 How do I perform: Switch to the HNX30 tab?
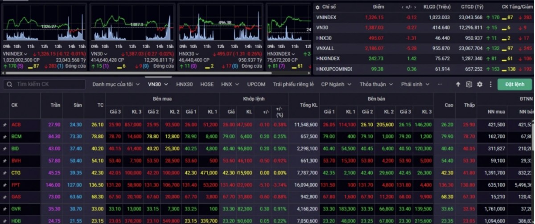tap(184, 84)
